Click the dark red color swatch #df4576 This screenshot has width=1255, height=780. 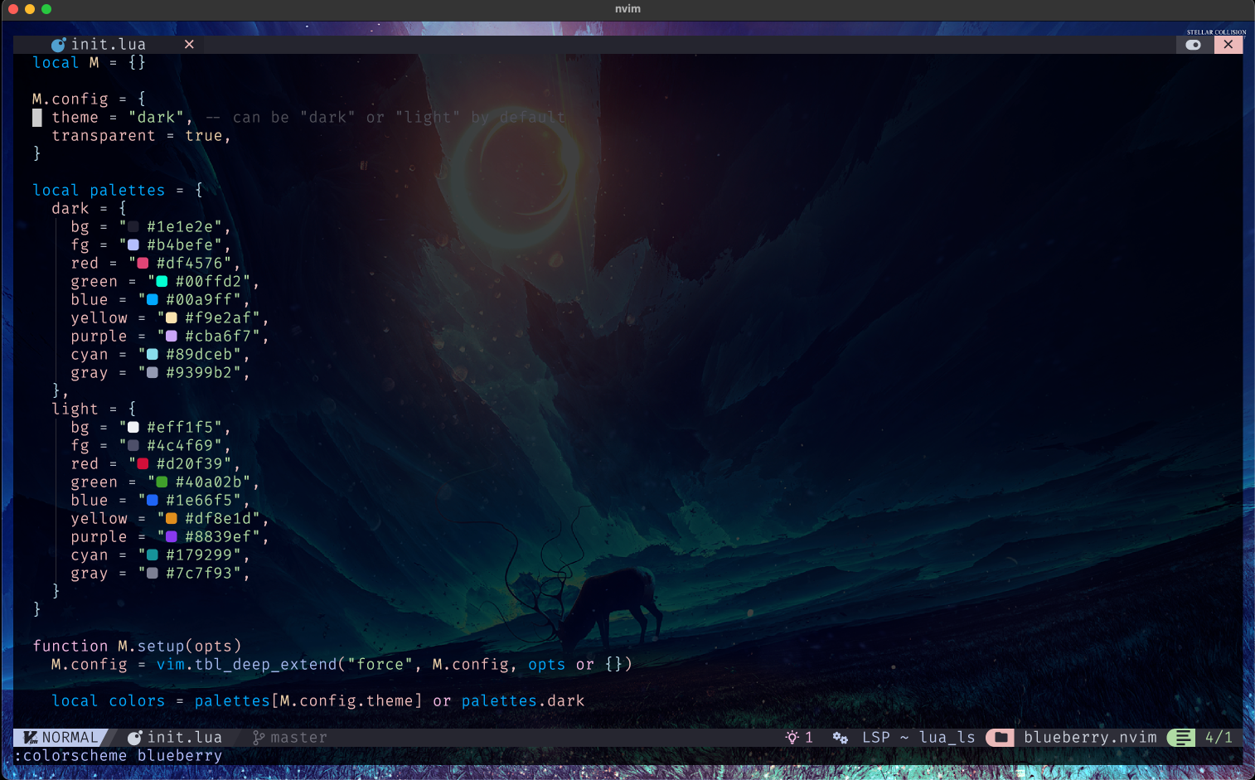click(x=143, y=264)
